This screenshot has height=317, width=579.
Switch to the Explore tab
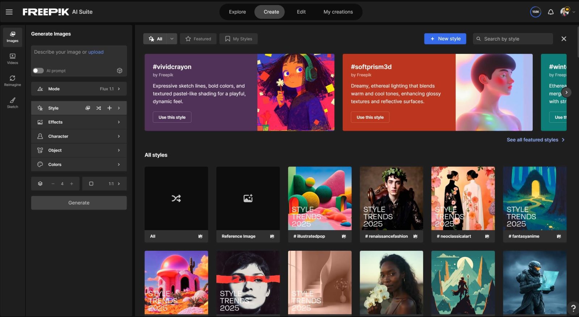click(237, 12)
